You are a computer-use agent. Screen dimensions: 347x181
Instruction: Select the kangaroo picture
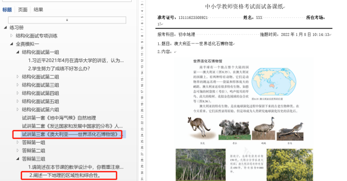coord(199,127)
